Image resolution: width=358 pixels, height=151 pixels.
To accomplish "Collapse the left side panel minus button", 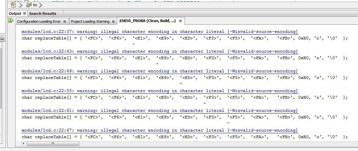I will pos(2,38).
